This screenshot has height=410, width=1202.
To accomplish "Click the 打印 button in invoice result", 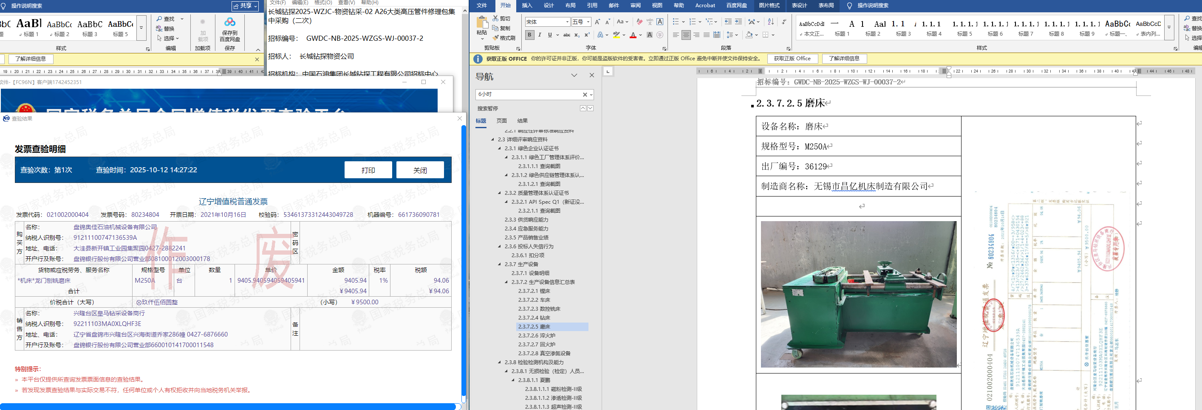I will coord(368,170).
